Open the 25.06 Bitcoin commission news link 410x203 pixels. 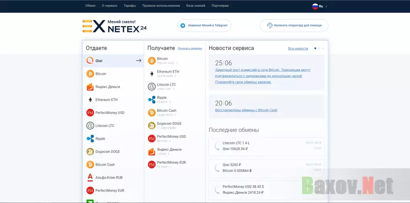(x=263, y=76)
